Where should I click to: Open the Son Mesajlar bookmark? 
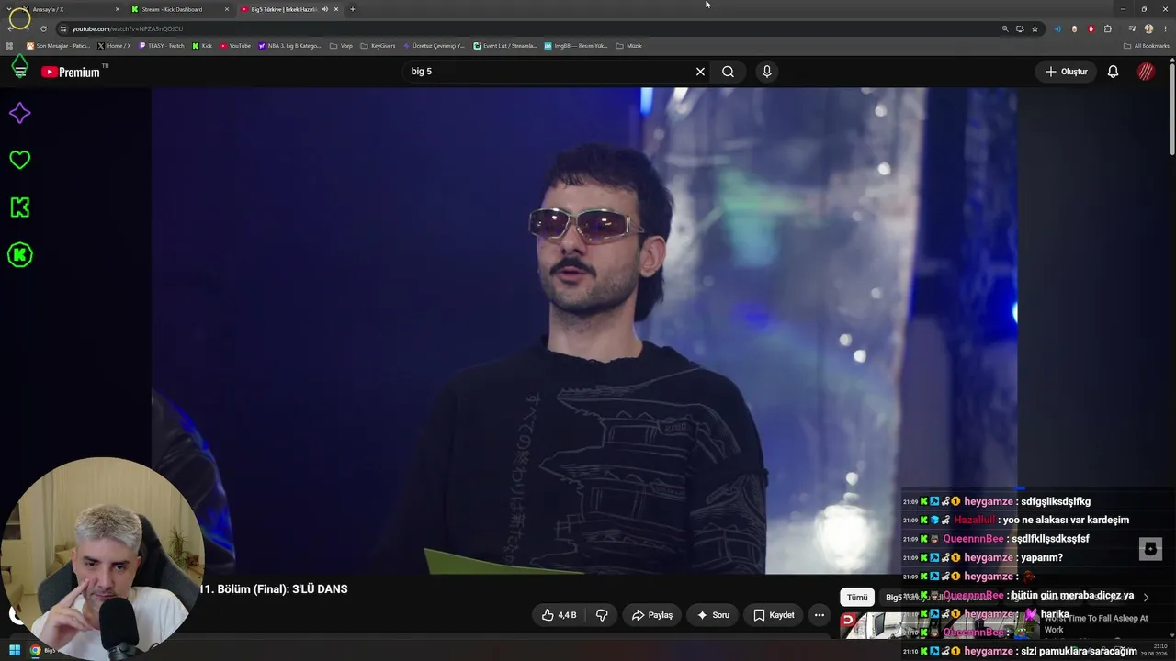(59, 45)
